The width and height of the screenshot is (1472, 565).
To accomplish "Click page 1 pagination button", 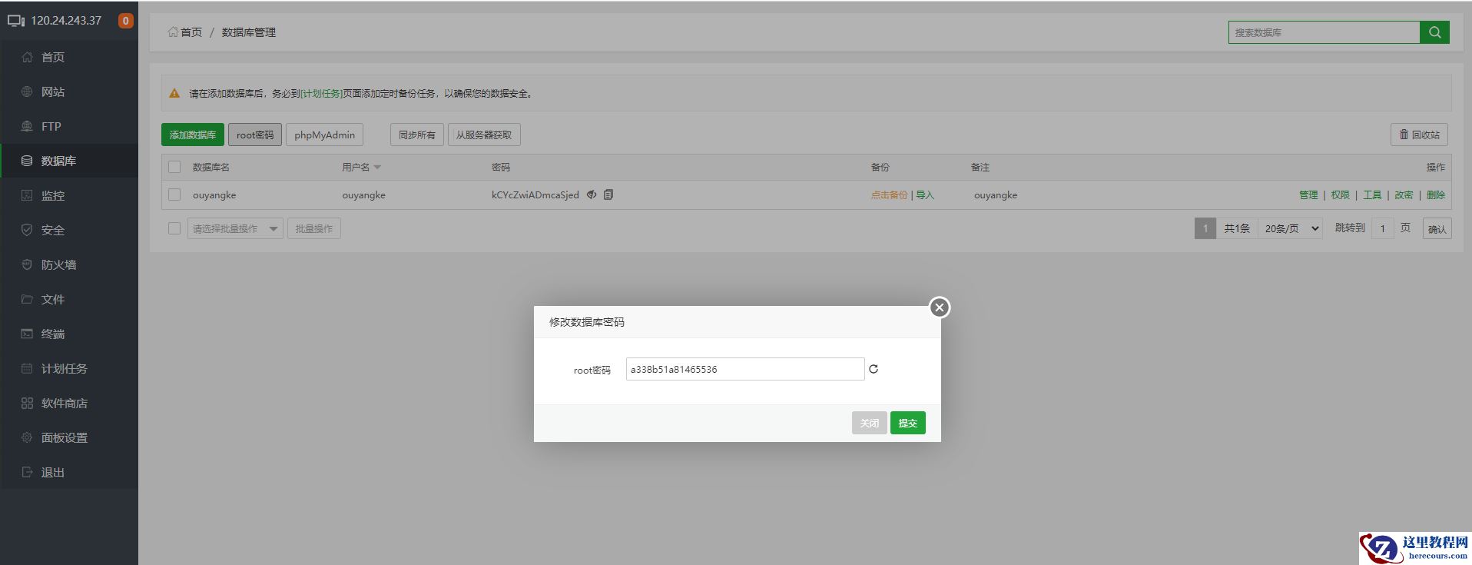I will pyautogui.click(x=1205, y=228).
